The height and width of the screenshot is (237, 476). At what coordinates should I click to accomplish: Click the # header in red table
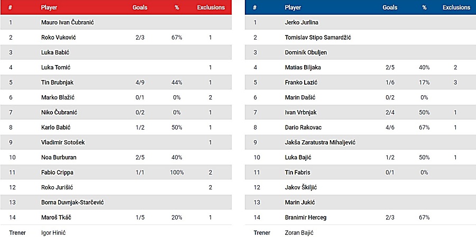coord(11,7)
